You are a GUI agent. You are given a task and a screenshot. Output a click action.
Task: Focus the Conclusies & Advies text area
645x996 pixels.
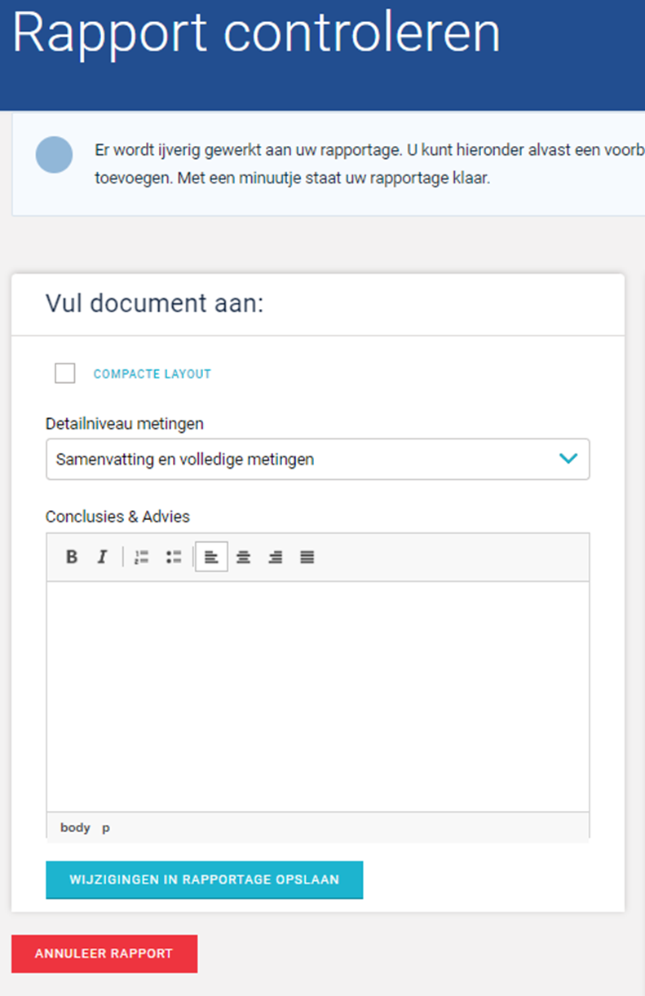pyautogui.click(x=318, y=697)
